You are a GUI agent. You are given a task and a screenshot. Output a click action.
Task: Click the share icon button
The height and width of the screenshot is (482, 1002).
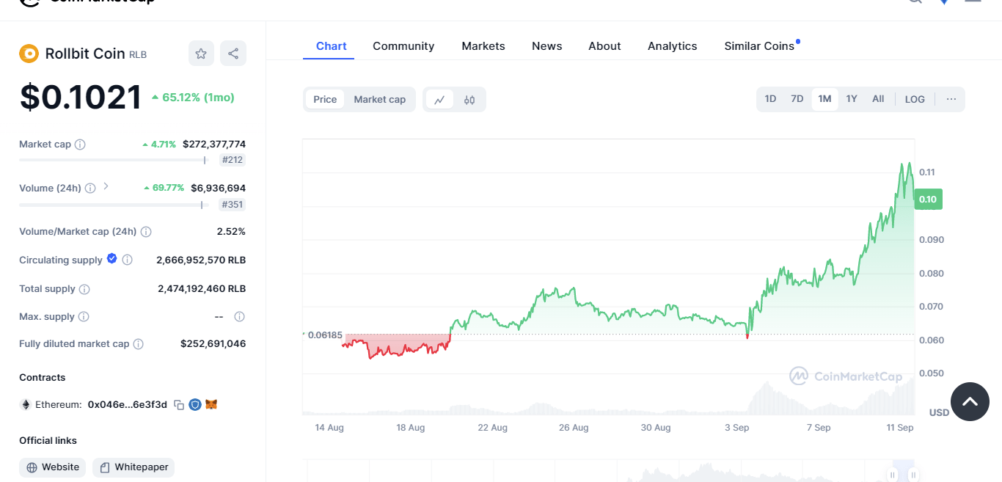pos(233,54)
